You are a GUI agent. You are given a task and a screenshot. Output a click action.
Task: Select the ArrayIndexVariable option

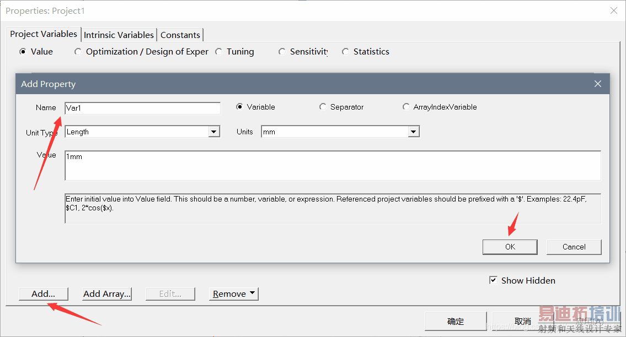406,107
